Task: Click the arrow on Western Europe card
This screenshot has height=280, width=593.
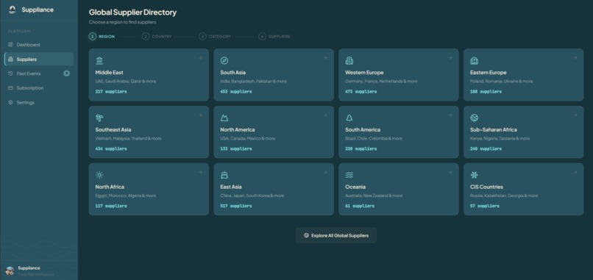Action: (450, 58)
